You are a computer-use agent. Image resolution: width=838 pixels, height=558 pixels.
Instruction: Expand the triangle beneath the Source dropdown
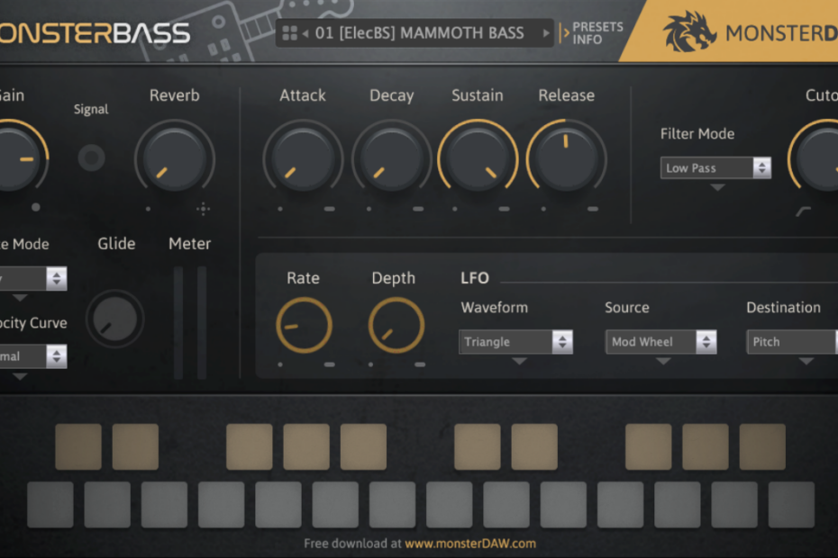663,362
